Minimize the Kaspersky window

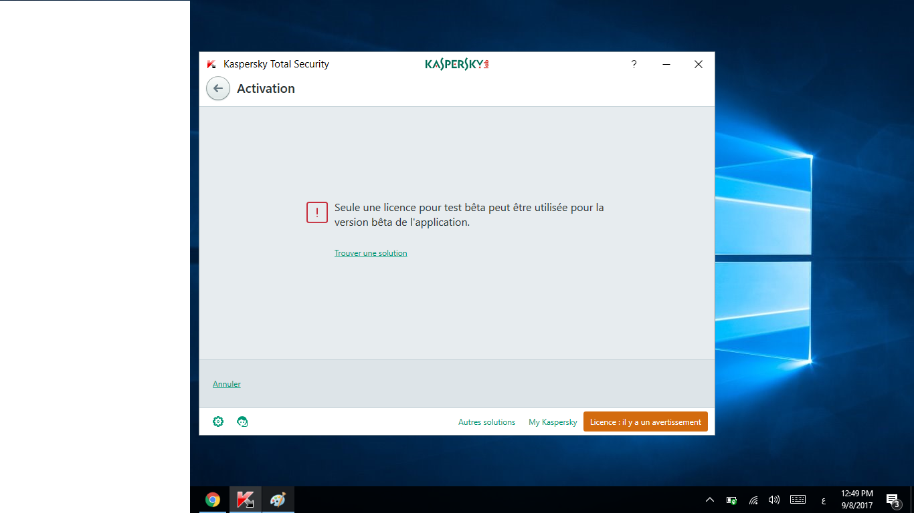pos(666,64)
